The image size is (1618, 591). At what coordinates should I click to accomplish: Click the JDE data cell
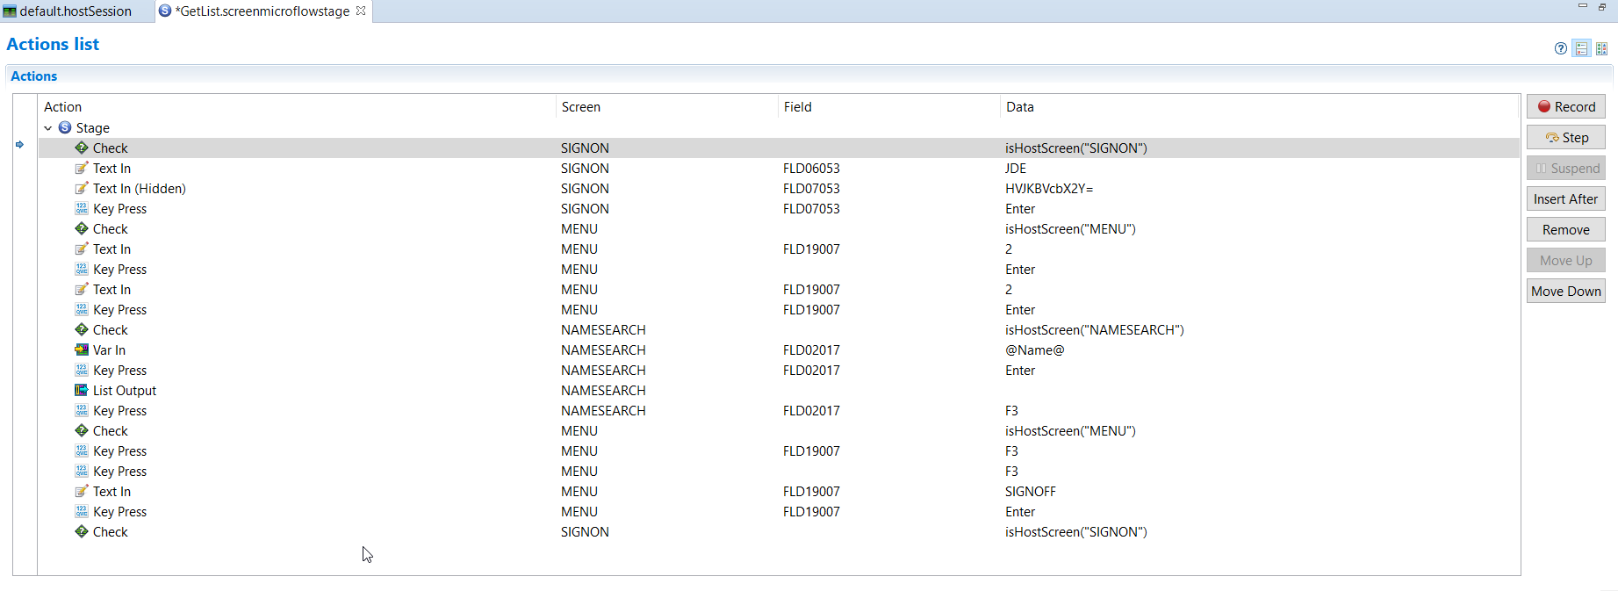pyautogui.click(x=1016, y=168)
